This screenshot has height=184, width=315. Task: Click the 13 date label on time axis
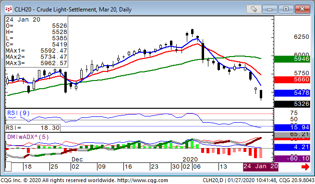click(223, 167)
